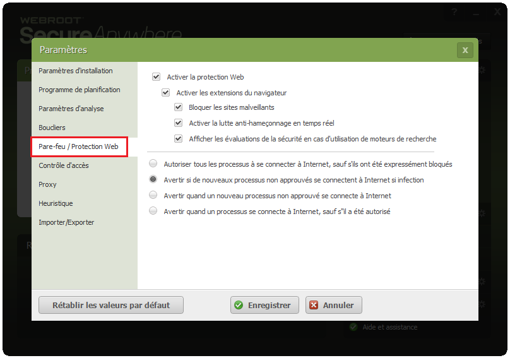The image size is (510, 358).
Task: Open Heuristique settings page
Action: tap(56, 203)
